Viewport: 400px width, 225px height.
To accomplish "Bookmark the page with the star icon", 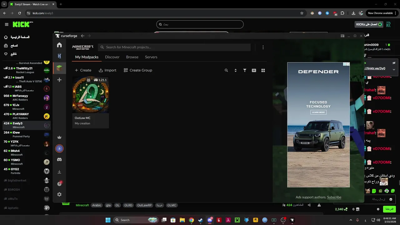I will pos(302,13).
